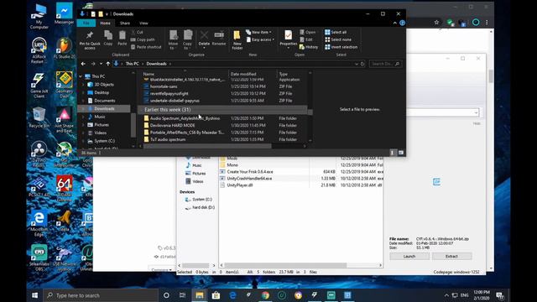Collapse the This PC tree node
The height and width of the screenshot is (302, 537).
pos(81,76)
